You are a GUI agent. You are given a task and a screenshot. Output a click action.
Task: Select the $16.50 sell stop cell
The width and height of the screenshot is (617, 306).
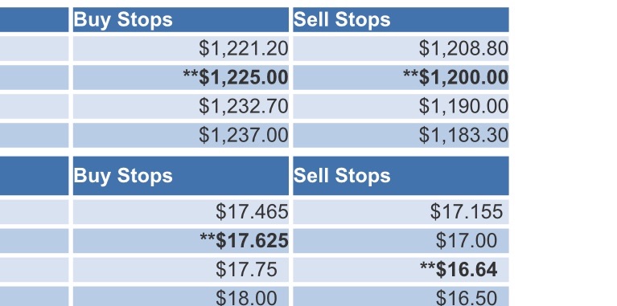[401, 296]
